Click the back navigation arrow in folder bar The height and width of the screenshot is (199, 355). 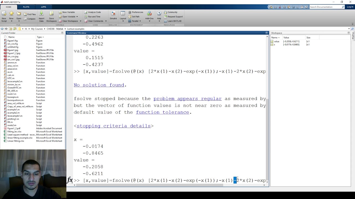pos(2,29)
